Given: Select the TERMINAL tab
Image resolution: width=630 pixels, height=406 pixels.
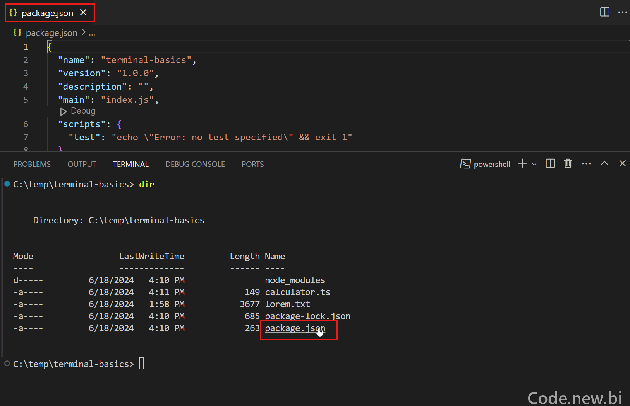Looking at the screenshot, I should coord(131,164).
